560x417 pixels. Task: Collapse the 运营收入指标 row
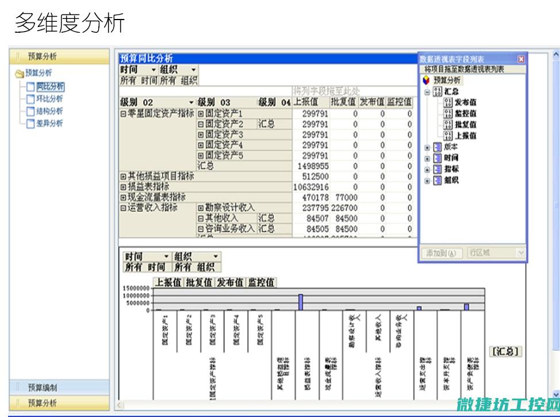click(x=123, y=207)
